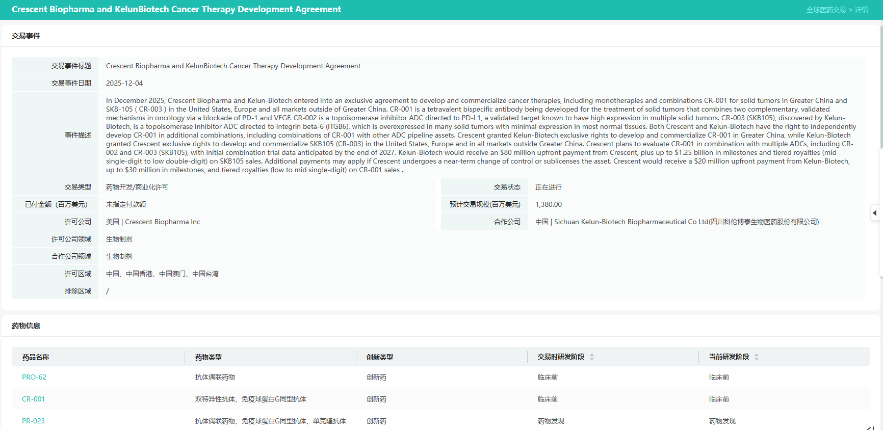This screenshot has height=430, width=883.
Task: Click the 药物发现 deal-stage cell in PR-023 row
Action: pos(551,421)
